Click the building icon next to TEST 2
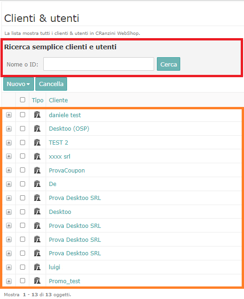Viewport: 244px width, 299px height. 37,142
